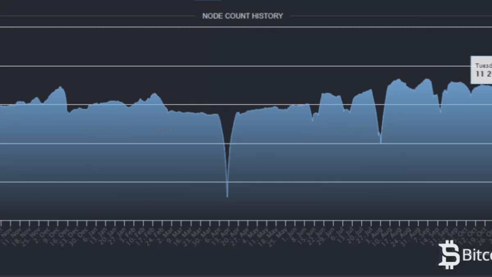Click the early August dip low point
This screenshot has height=277, width=492.
(381, 142)
